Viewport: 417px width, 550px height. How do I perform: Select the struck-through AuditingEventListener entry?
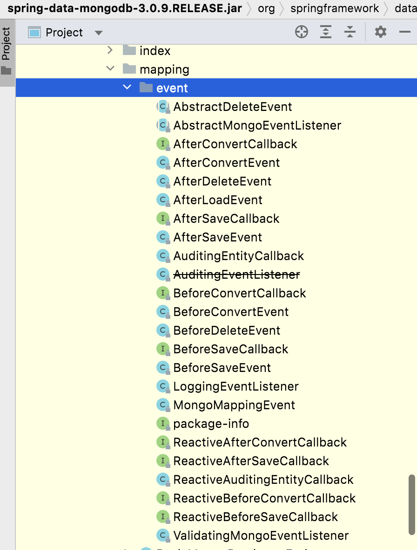pyautogui.click(x=237, y=274)
